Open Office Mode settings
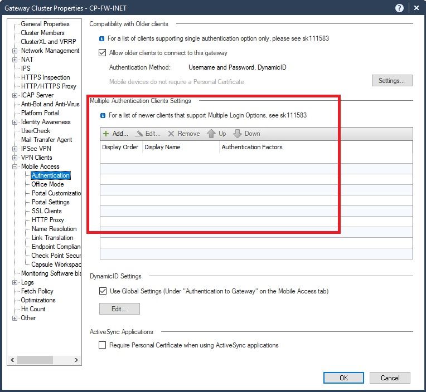Screen dimensions: 426x392 [47, 184]
